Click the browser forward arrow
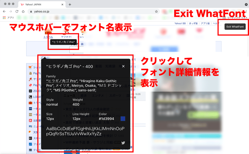 pyautogui.click(x=11, y=12)
